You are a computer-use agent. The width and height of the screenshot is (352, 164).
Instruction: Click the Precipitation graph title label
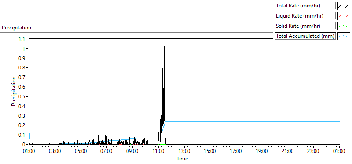16,28
